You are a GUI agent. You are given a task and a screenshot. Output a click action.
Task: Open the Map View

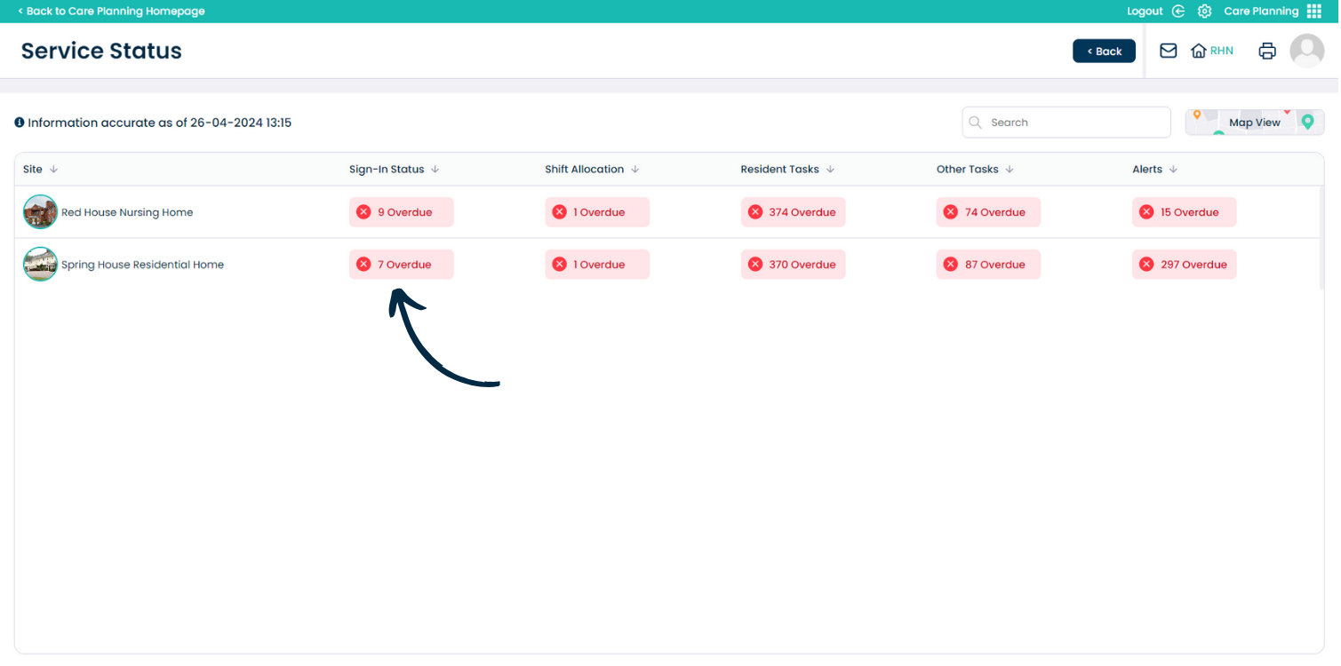click(x=1254, y=123)
